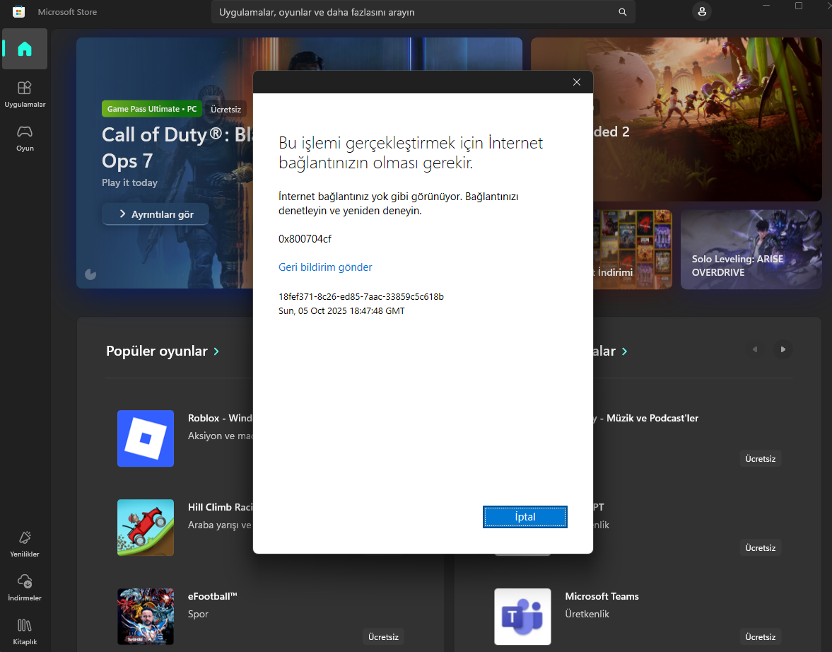Click the Roblox title text
This screenshot has height=652, width=832.
221,418
